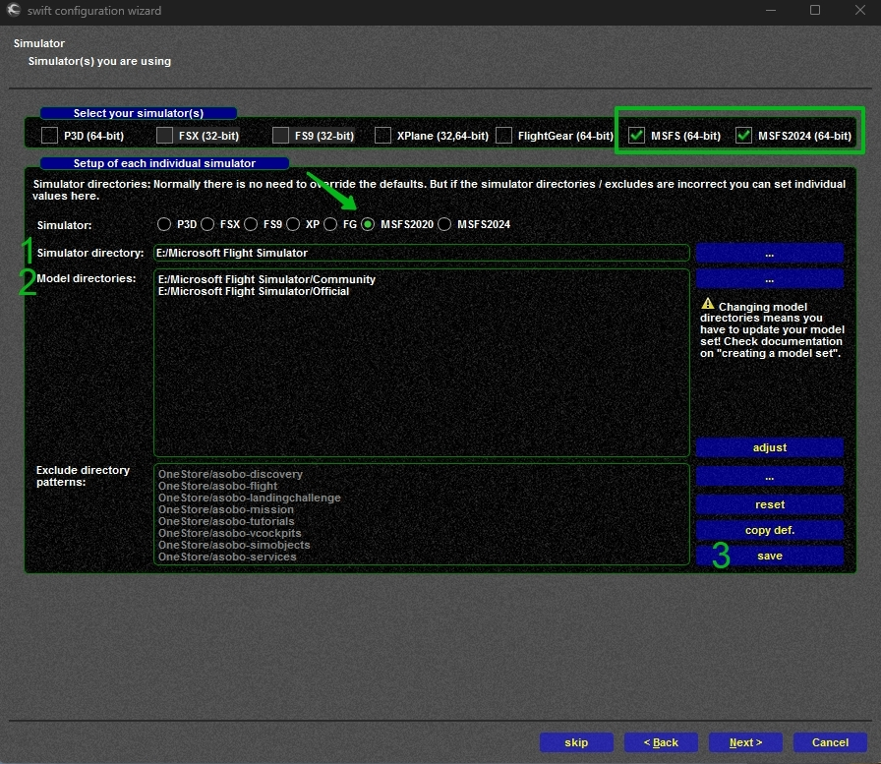Browse for exclude directory patterns
Viewport: 881px width, 764px height.
coord(769,477)
